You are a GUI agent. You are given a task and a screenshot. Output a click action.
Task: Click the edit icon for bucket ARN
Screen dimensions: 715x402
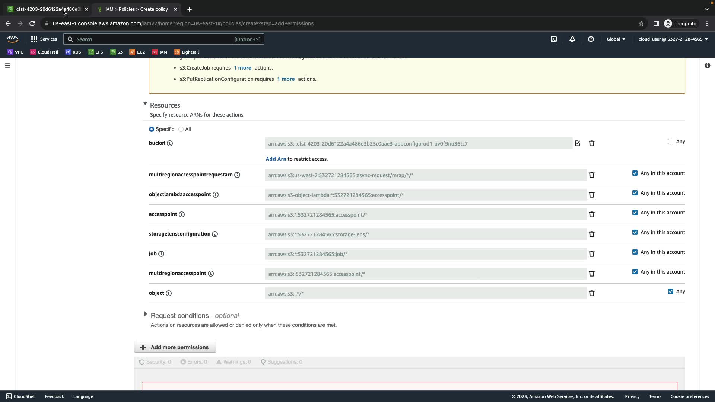[x=577, y=143]
